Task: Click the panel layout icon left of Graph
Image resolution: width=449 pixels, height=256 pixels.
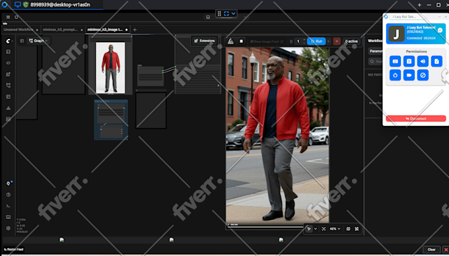Action: (22, 41)
